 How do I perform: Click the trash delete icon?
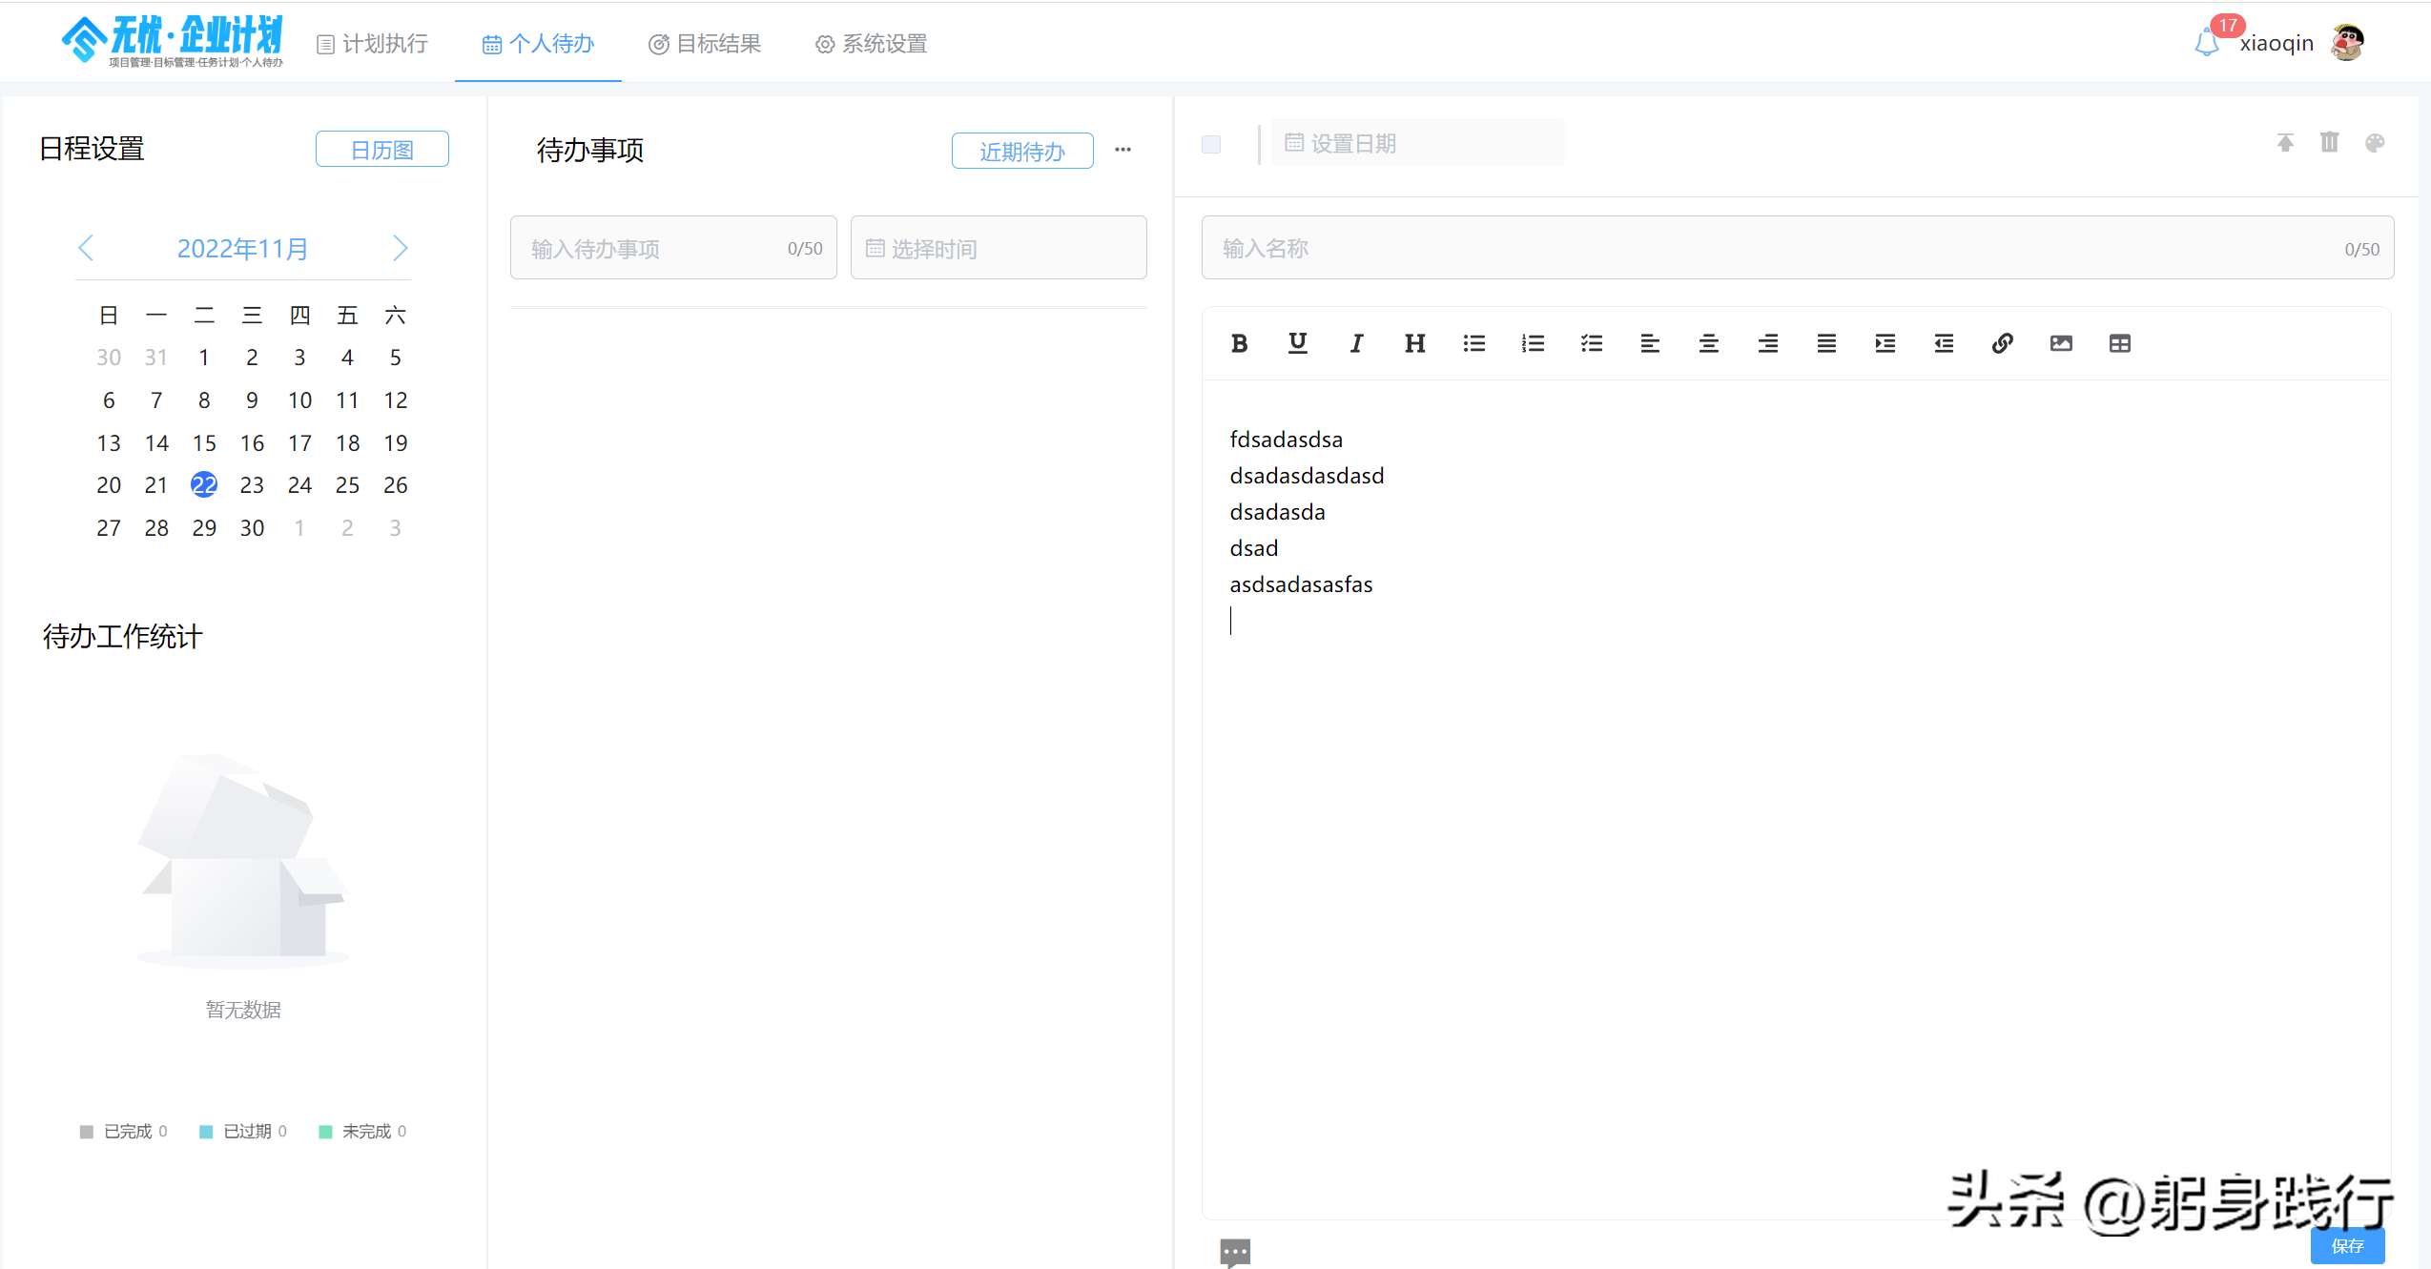click(x=2329, y=142)
